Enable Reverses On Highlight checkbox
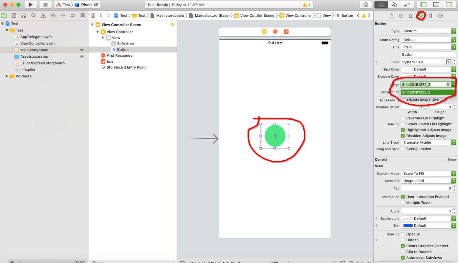458x263 pixels. 403,118
